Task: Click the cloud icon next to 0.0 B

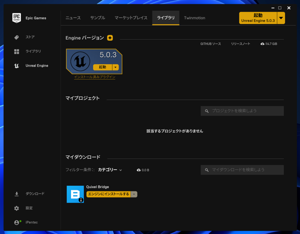Action: 138,170
